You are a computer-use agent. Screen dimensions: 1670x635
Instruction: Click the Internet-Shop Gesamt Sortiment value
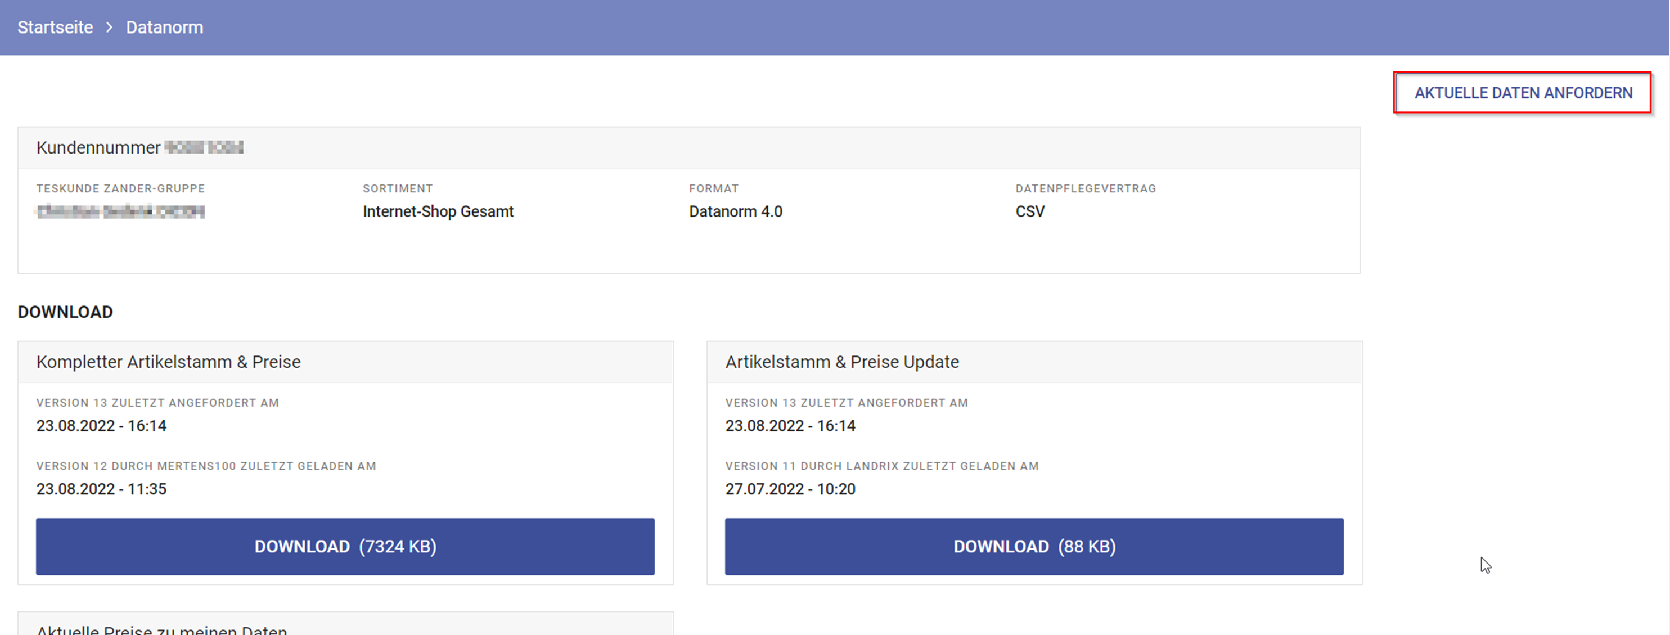click(438, 212)
